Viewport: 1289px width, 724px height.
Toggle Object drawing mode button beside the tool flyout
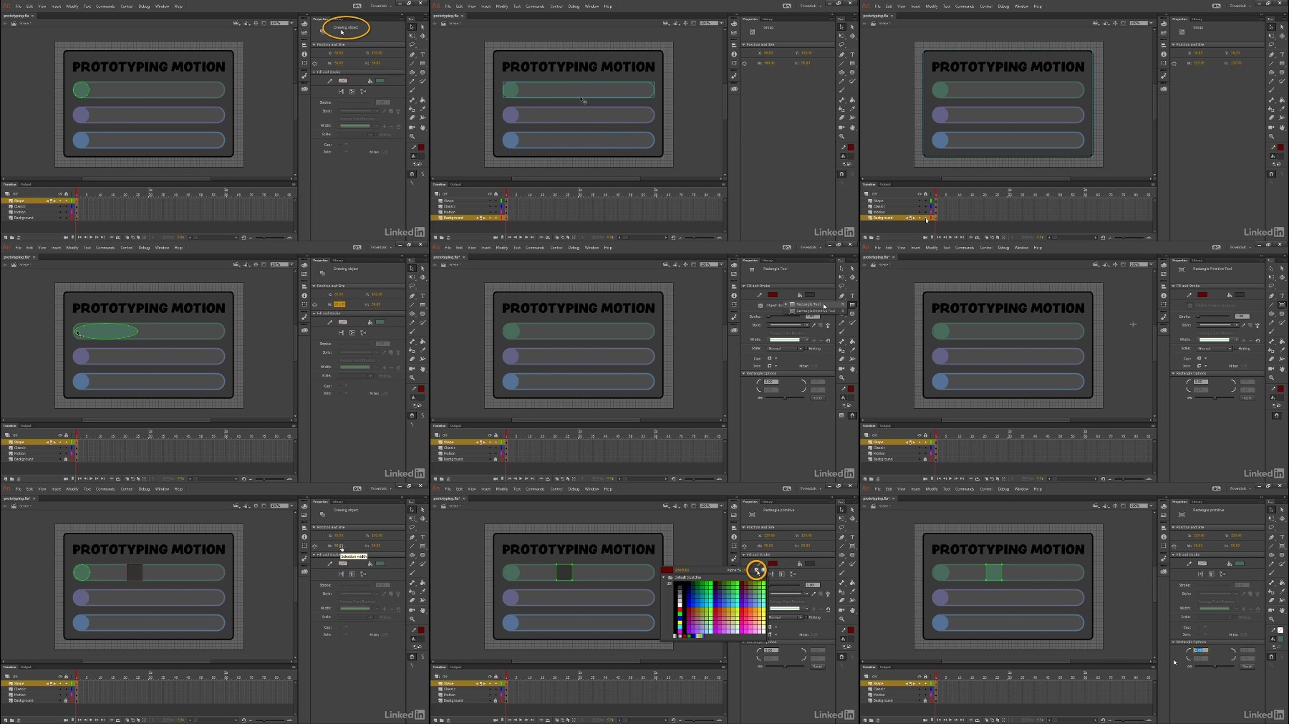click(x=761, y=306)
